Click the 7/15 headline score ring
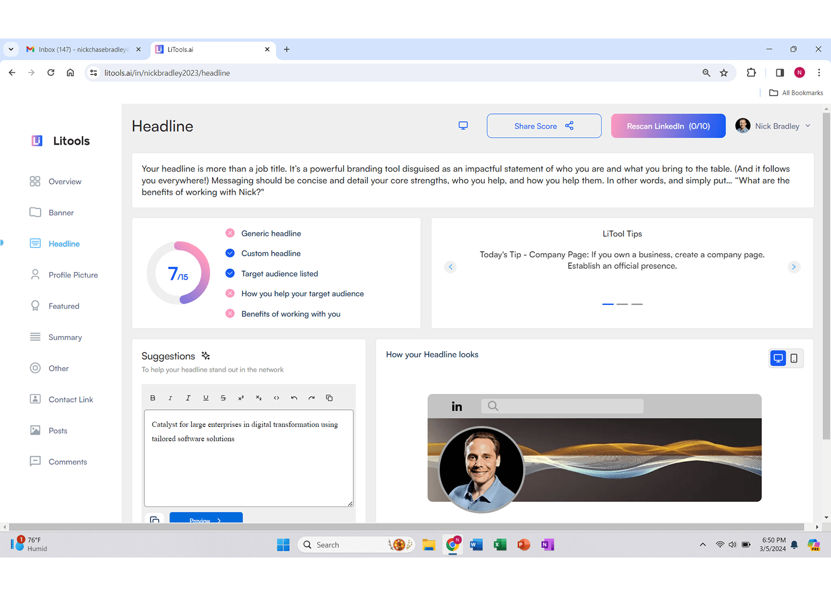Image resolution: width=831 pixels, height=596 pixels. click(x=178, y=273)
